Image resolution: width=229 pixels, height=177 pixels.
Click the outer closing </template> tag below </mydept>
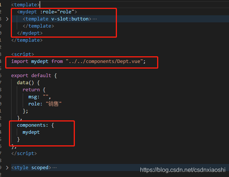coord(27,40)
